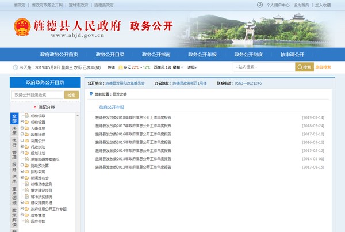
Task: Expand the 财政预决算 tree node
Action: pyautogui.click(x=22, y=165)
